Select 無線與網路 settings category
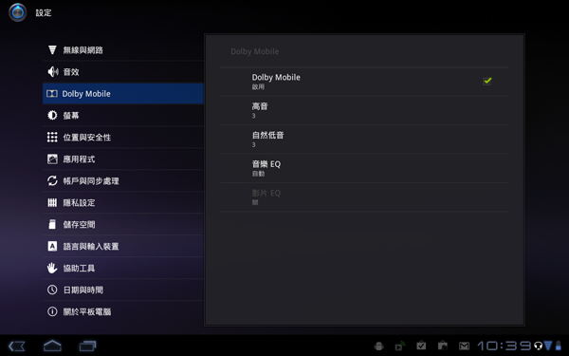Image resolution: width=569 pixels, height=356 pixels. 123,49
